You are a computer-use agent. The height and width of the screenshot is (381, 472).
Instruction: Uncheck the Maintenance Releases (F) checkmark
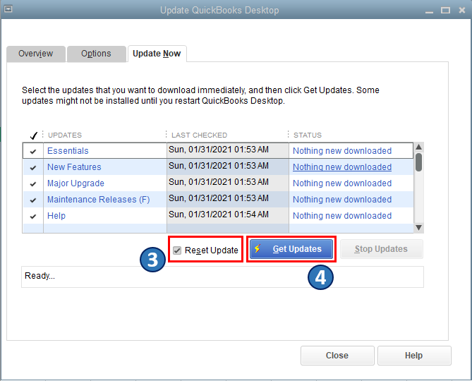click(33, 200)
